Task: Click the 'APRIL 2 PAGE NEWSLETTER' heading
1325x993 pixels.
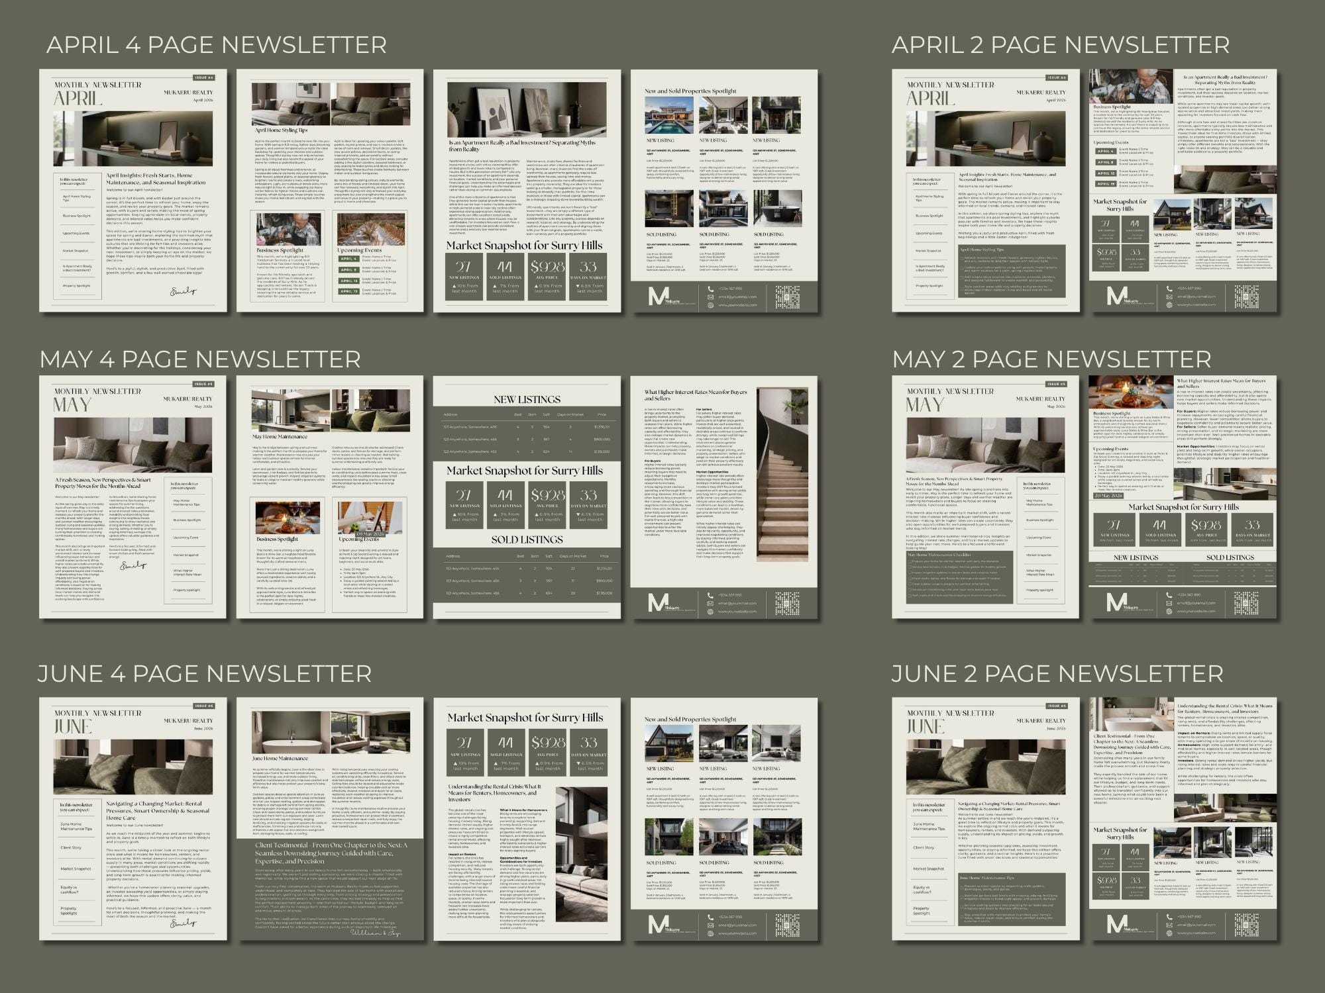Action: pos(1061,45)
